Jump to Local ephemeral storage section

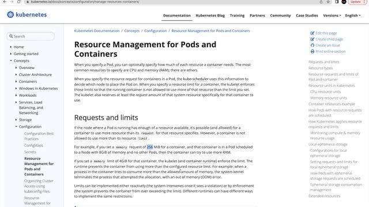(x=328, y=144)
